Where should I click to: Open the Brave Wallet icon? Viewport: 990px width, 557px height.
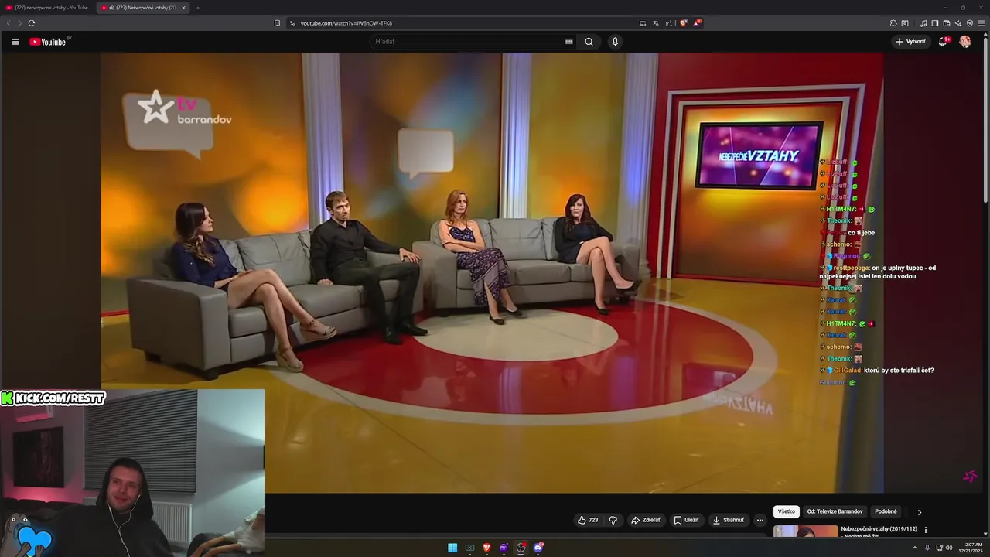(x=947, y=23)
